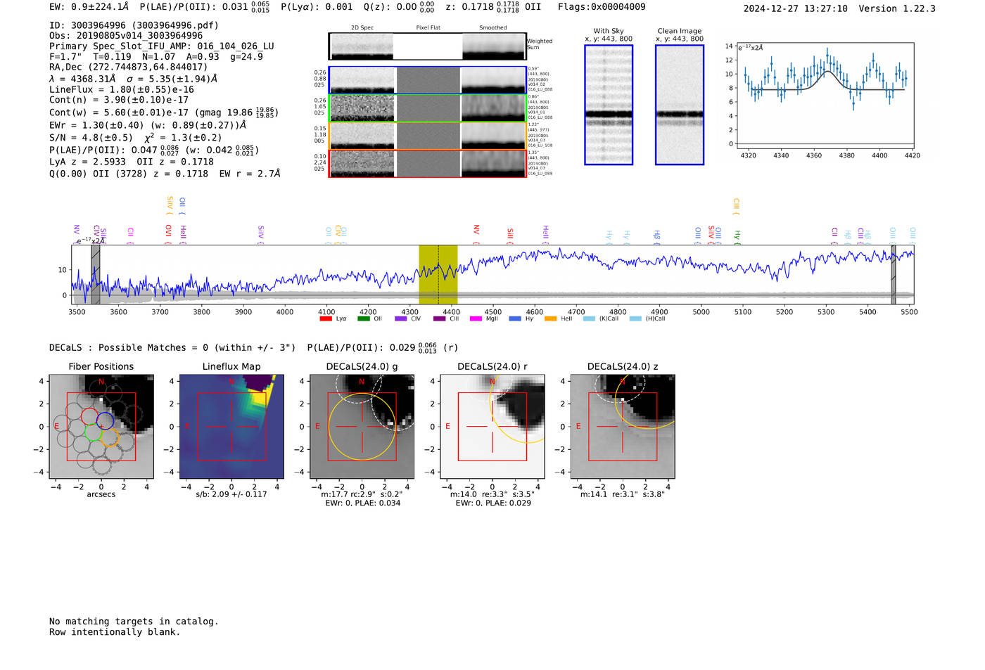Screen dimensions: 985x670
Task: Click the 'P(Lyα): 0.001' header value
Action: [317, 7]
